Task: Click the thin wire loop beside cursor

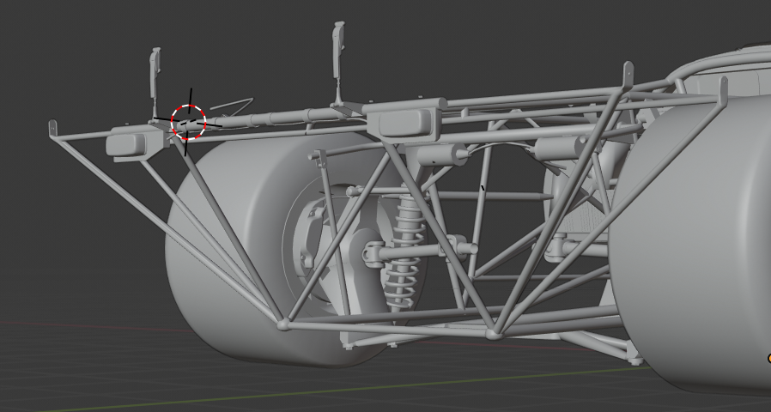Action: pyautogui.click(x=232, y=104)
